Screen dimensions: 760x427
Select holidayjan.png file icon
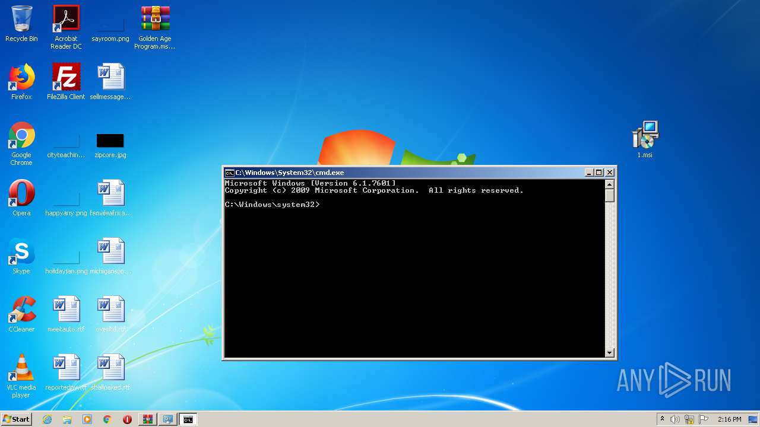(66, 262)
